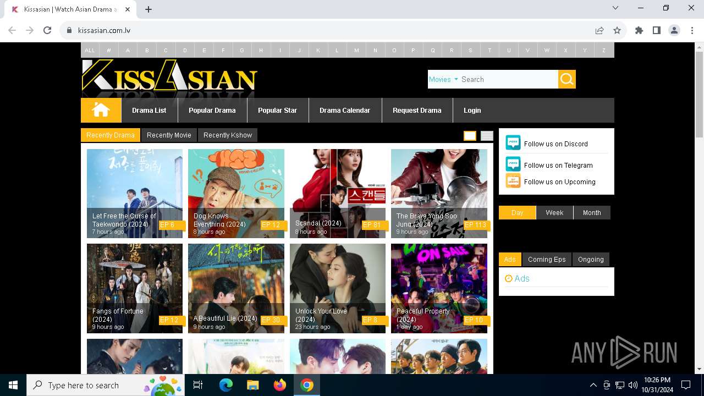Open File Explorer from taskbar

point(252,385)
